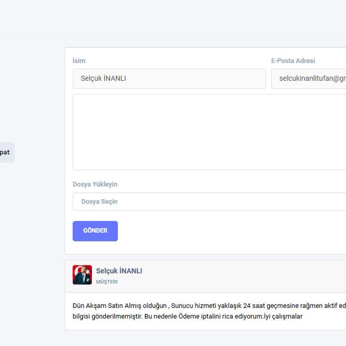Select the Selçuk İNANLI name in the reply header
This screenshot has width=346, height=346.
119,271
